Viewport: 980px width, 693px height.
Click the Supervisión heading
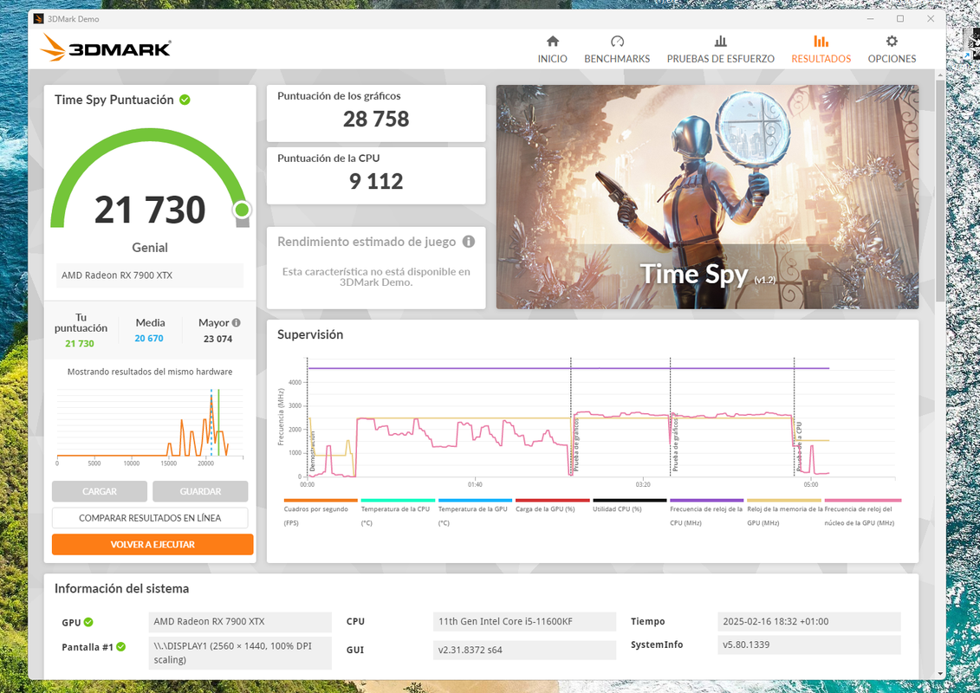(310, 334)
